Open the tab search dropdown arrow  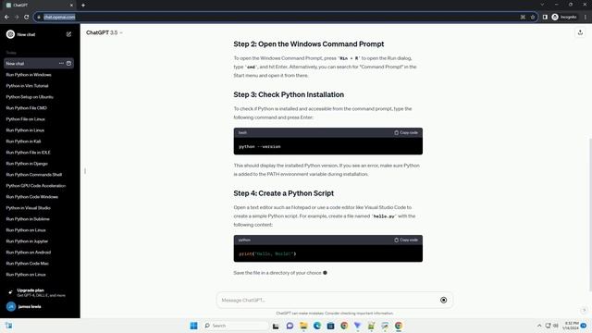(542, 5)
